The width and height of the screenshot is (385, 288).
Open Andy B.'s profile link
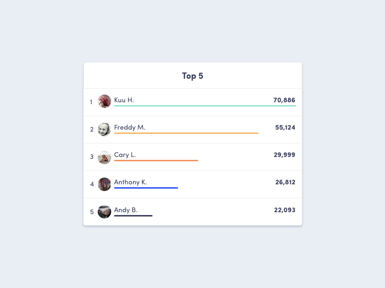click(126, 210)
